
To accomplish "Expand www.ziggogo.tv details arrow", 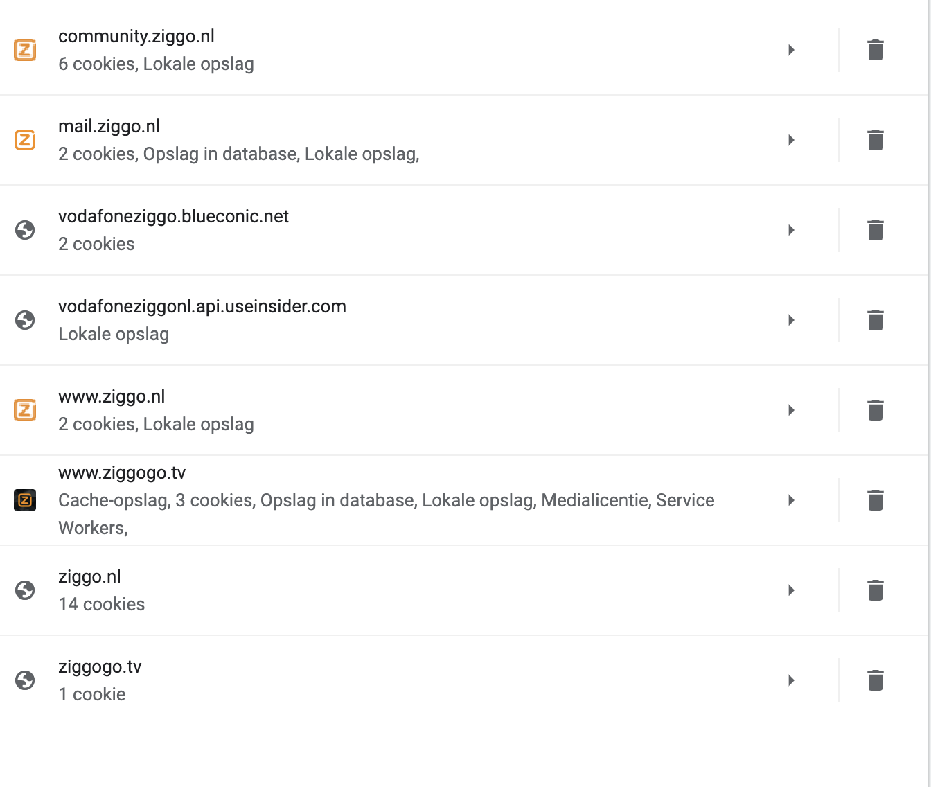I will click(791, 500).
